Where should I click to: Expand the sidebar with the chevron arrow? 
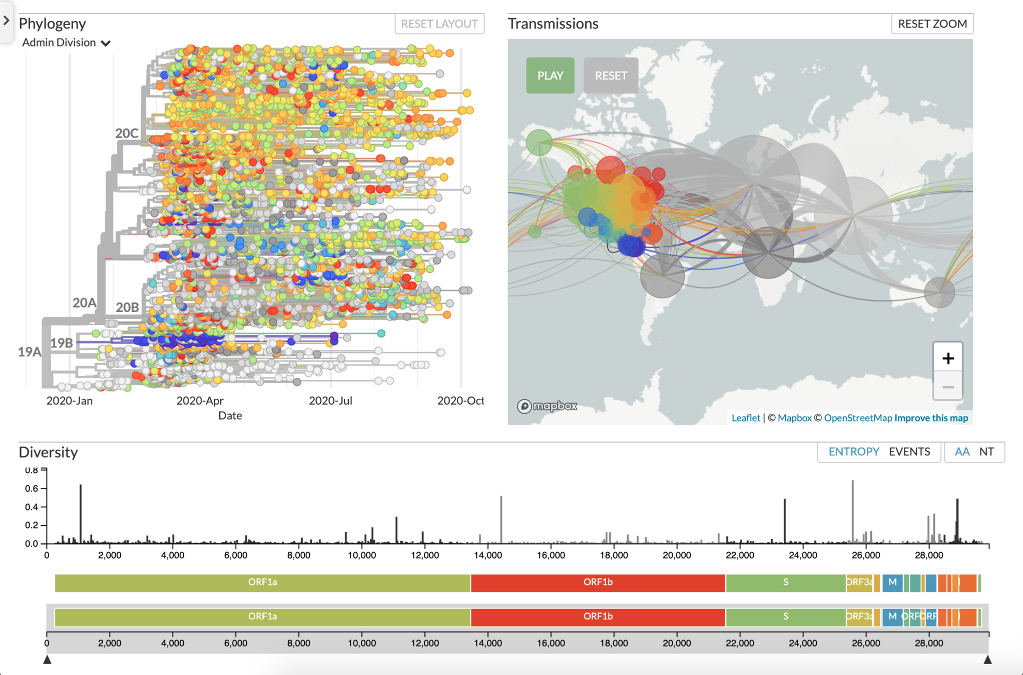point(7,20)
